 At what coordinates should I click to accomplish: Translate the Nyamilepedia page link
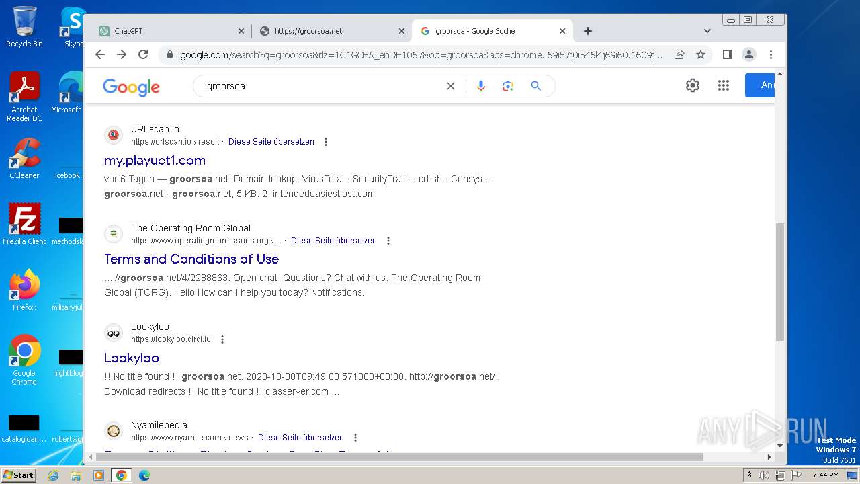pyautogui.click(x=301, y=438)
